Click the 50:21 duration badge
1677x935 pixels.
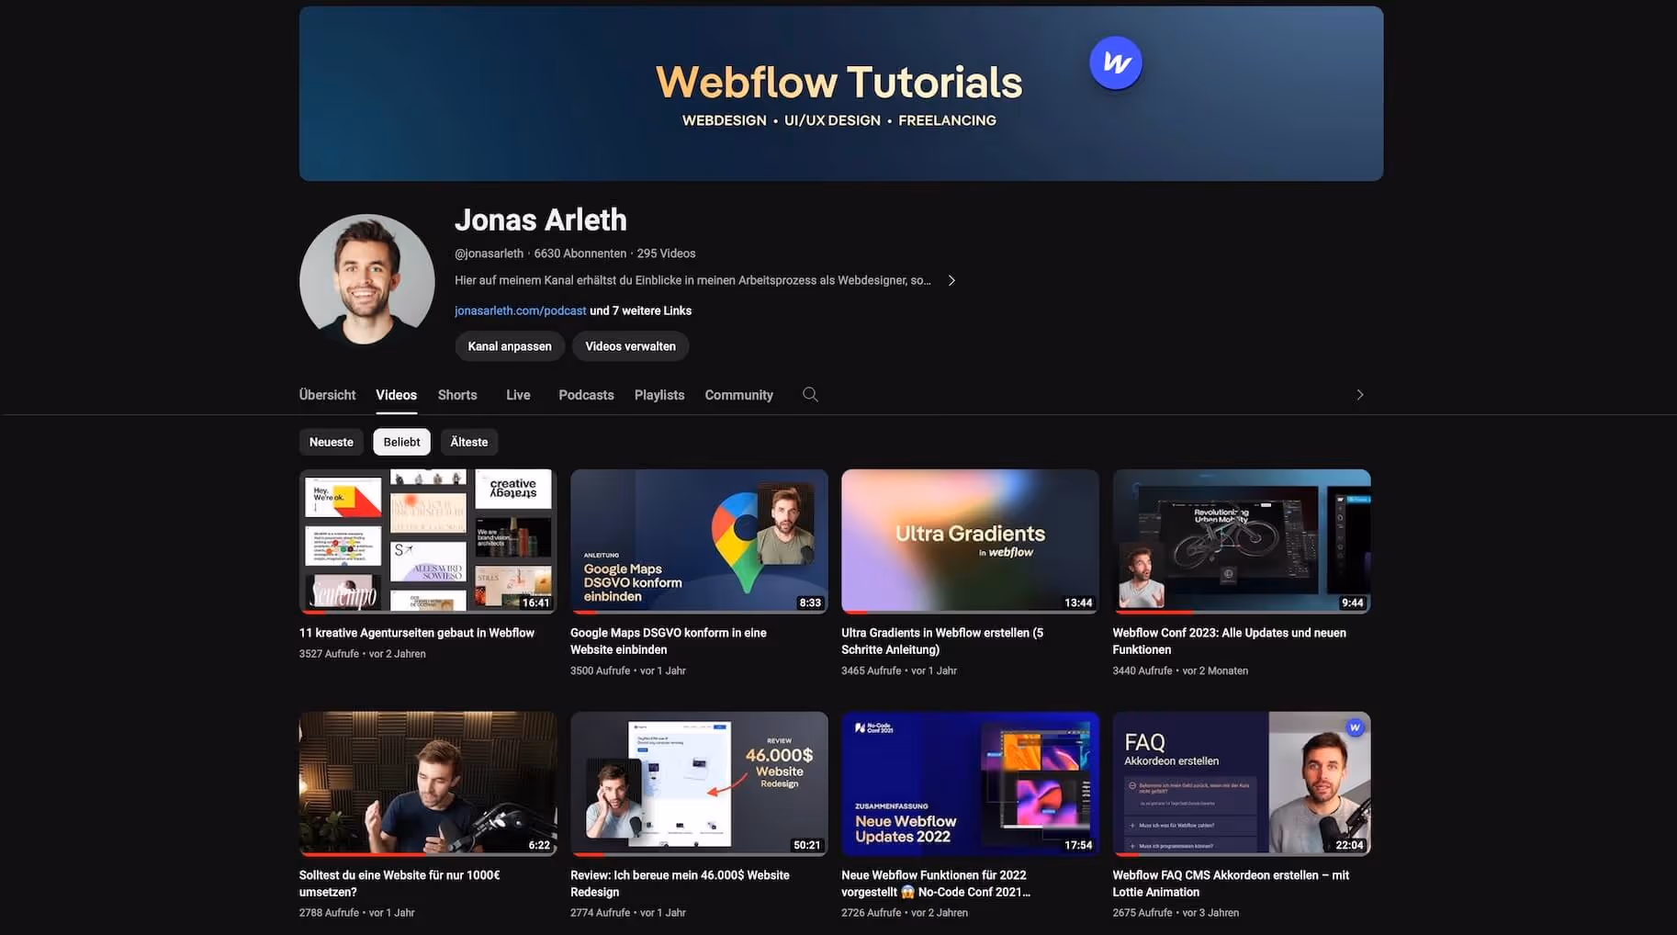click(806, 845)
